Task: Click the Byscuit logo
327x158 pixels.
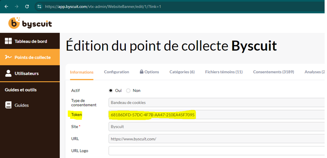Action: 30,23
